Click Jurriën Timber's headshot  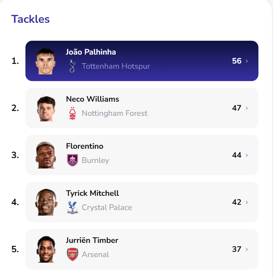(46, 249)
